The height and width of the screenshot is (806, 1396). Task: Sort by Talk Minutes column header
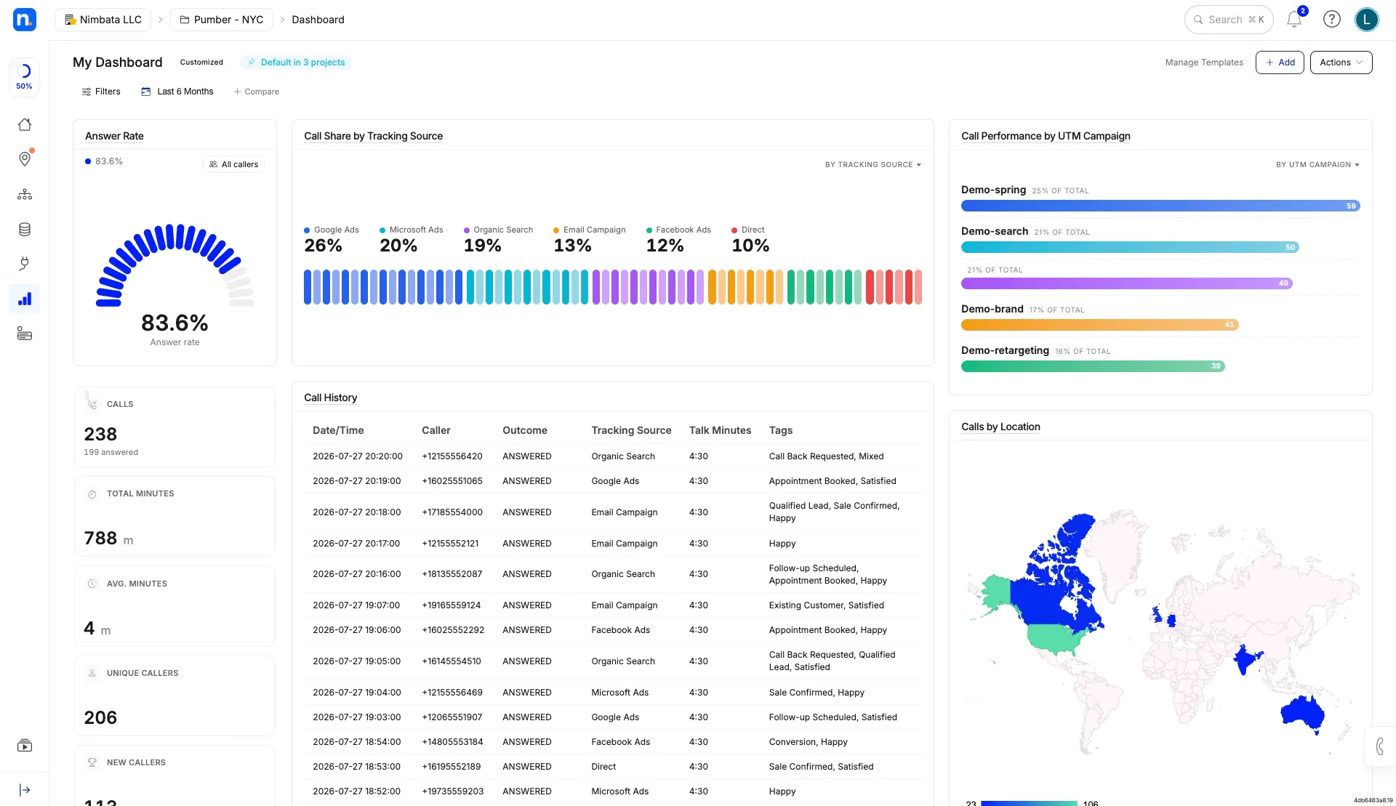[720, 430]
